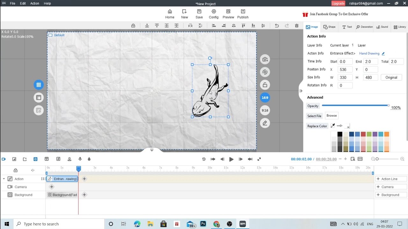This screenshot has height=229, width=408.
Task: Click the pen edit button beside canvas
Action: (265, 123)
